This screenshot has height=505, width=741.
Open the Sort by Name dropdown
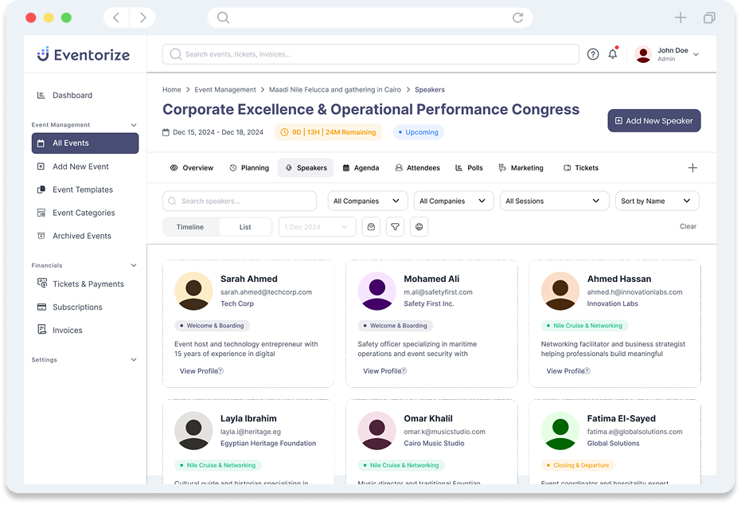point(657,201)
